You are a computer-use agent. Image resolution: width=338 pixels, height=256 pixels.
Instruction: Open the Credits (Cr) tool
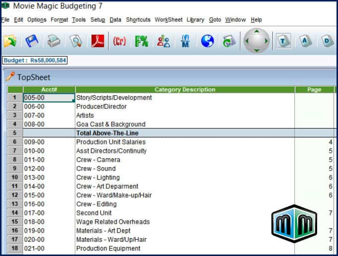pyautogui.click(x=119, y=41)
